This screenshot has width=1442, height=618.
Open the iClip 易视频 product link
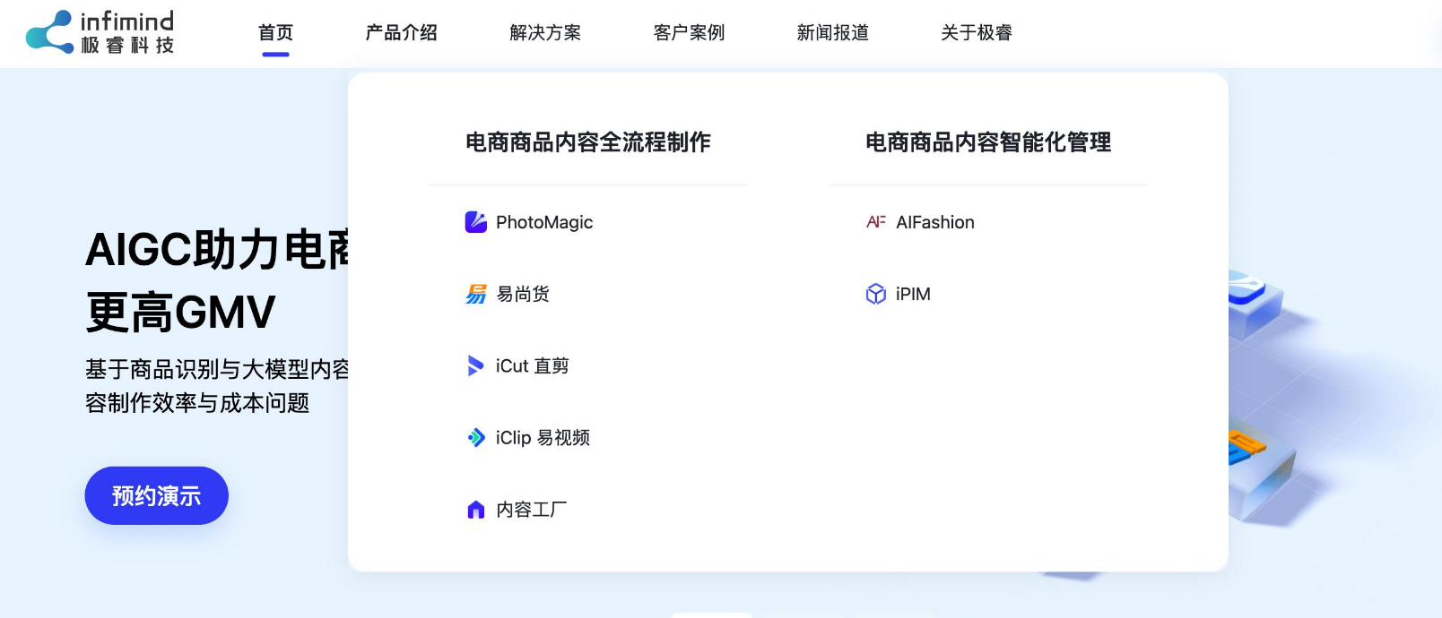(543, 437)
